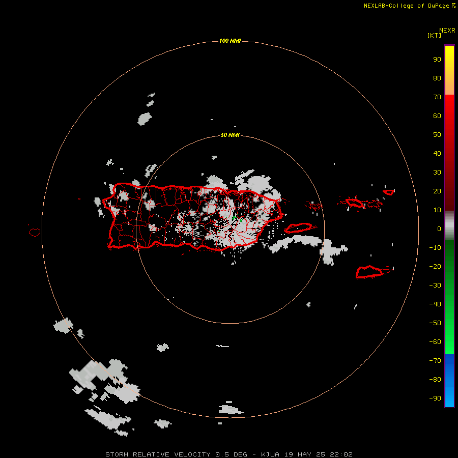Click the elongated island outline just east of Puerto Rico
The height and width of the screenshot is (458, 458).
pyautogui.click(x=298, y=228)
